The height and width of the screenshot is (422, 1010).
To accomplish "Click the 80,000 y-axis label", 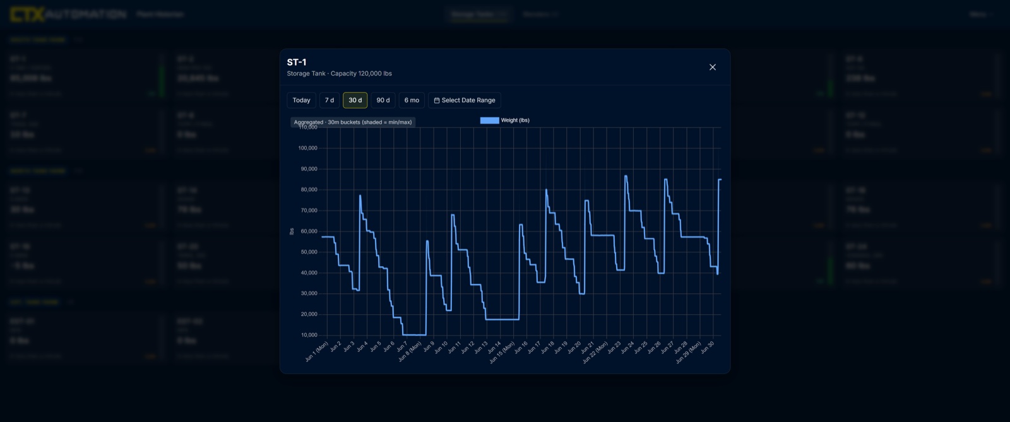I will [x=309, y=190].
